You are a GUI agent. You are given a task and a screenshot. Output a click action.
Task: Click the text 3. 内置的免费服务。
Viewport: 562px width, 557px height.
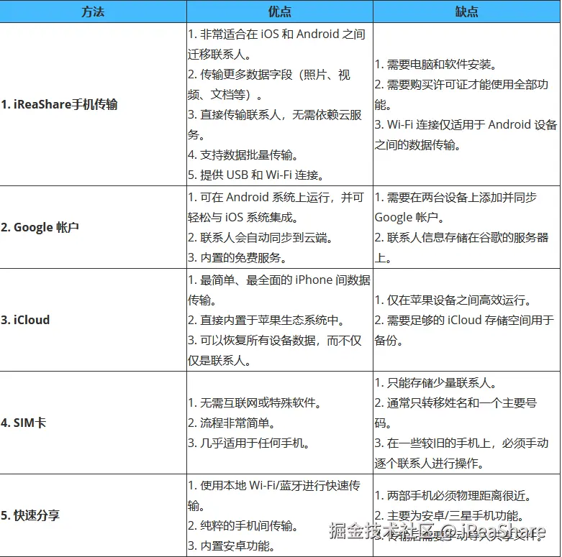[x=237, y=257]
